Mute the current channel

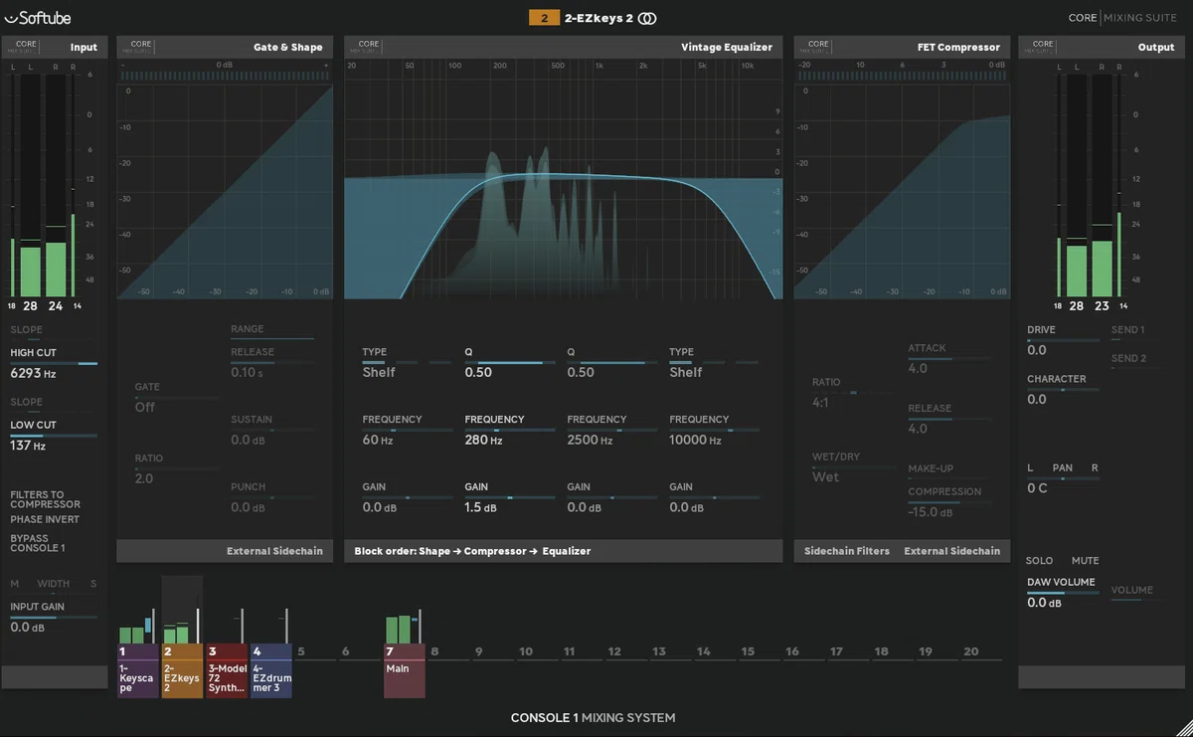click(1086, 561)
